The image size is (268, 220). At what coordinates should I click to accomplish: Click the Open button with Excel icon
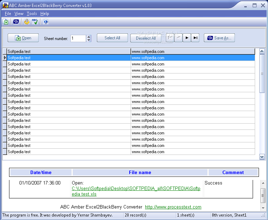click(x=23, y=38)
